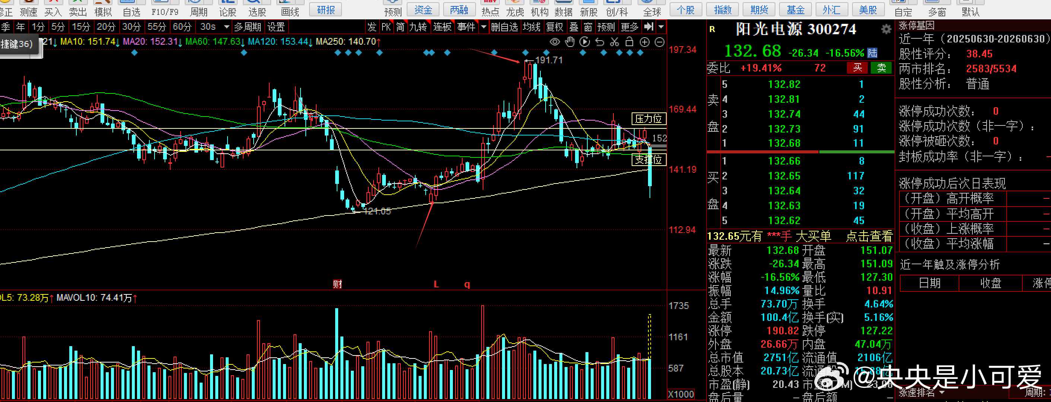Image resolution: width=1051 pixels, height=402 pixels.
Task: Open quote panel settings gear icon
Action: (886, 29)
